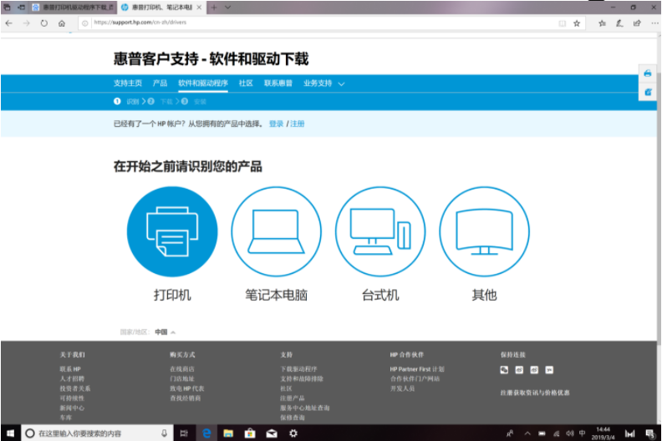This screenshot has height=441, width=662.
Task: Open the 联系惠普 menu item
Action: click(x=278, y=84)
